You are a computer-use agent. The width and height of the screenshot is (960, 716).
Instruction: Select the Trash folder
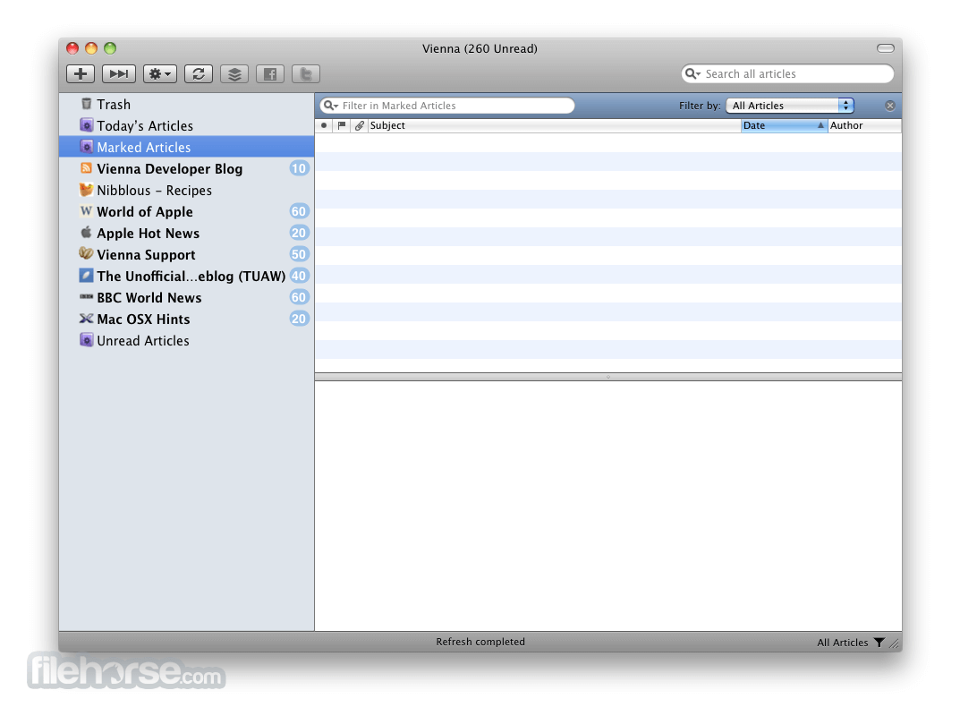tap(187, 104)
